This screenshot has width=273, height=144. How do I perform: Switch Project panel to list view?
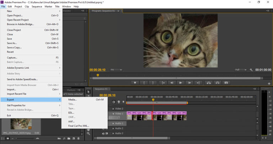pyautogui.click(x=2, y=138)
